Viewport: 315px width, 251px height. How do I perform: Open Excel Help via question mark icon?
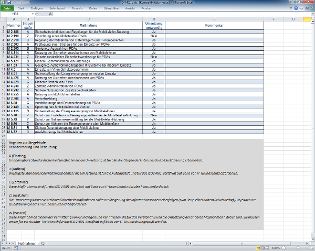click(x=297, y=9)
